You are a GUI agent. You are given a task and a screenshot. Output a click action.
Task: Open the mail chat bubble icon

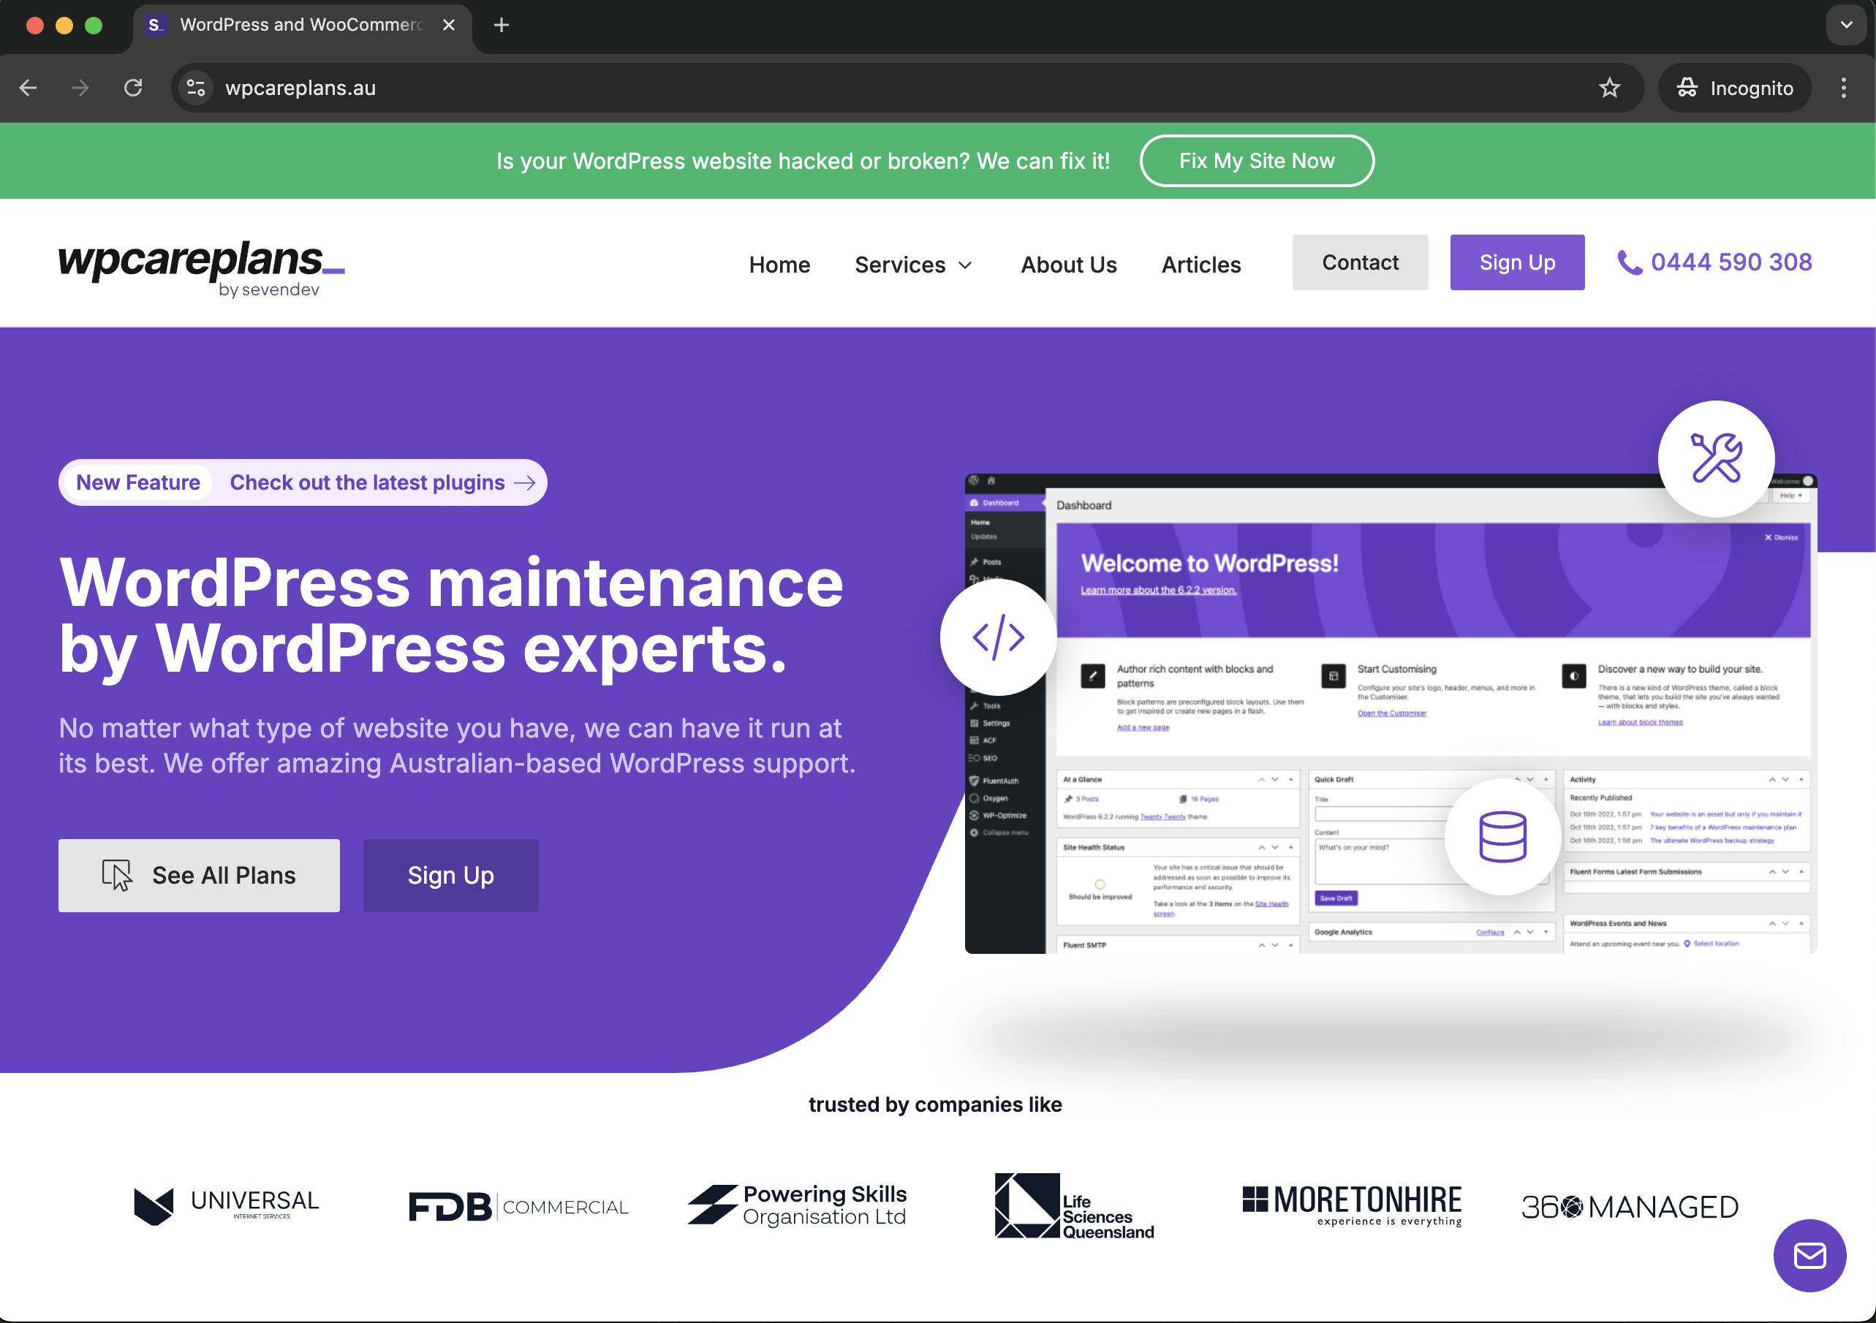coord(1809,1255)
